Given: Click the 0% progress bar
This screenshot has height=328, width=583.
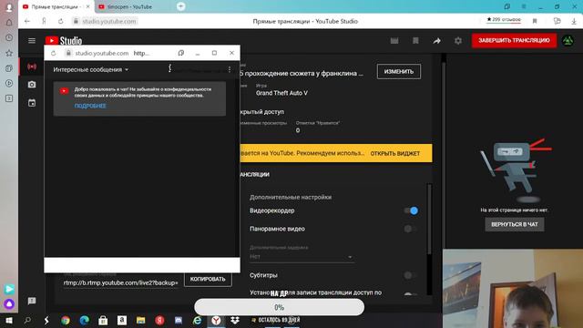Looking at the screenshot, I should (x=280, y=307).
